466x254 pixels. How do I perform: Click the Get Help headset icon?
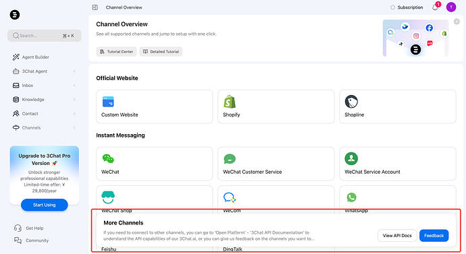pos(18,228)
